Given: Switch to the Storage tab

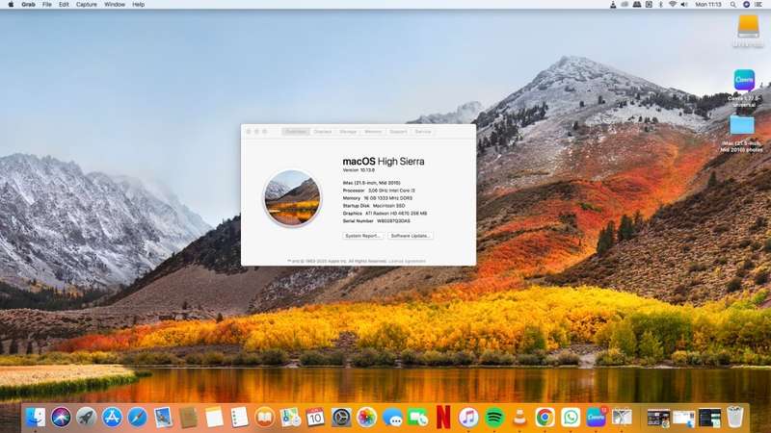Looking at the screenshot, I should pyautogui.click(x=348, y=132).
